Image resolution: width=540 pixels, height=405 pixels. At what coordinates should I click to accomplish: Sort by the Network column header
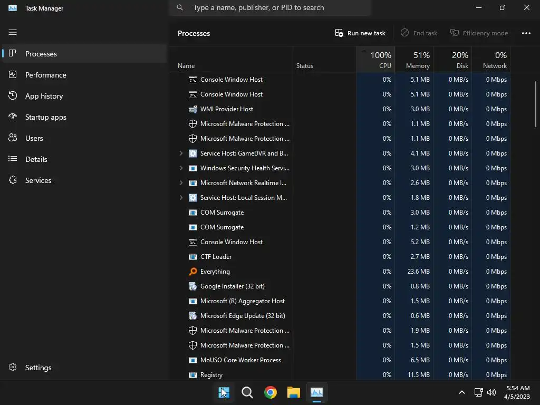point(491,60)
